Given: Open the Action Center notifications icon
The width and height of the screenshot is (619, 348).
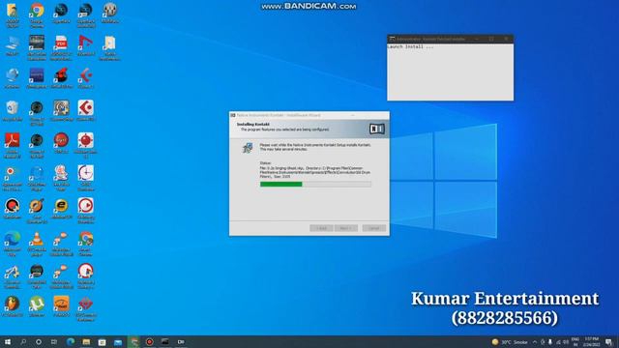Looking at the screenshot, I should 609,342.
